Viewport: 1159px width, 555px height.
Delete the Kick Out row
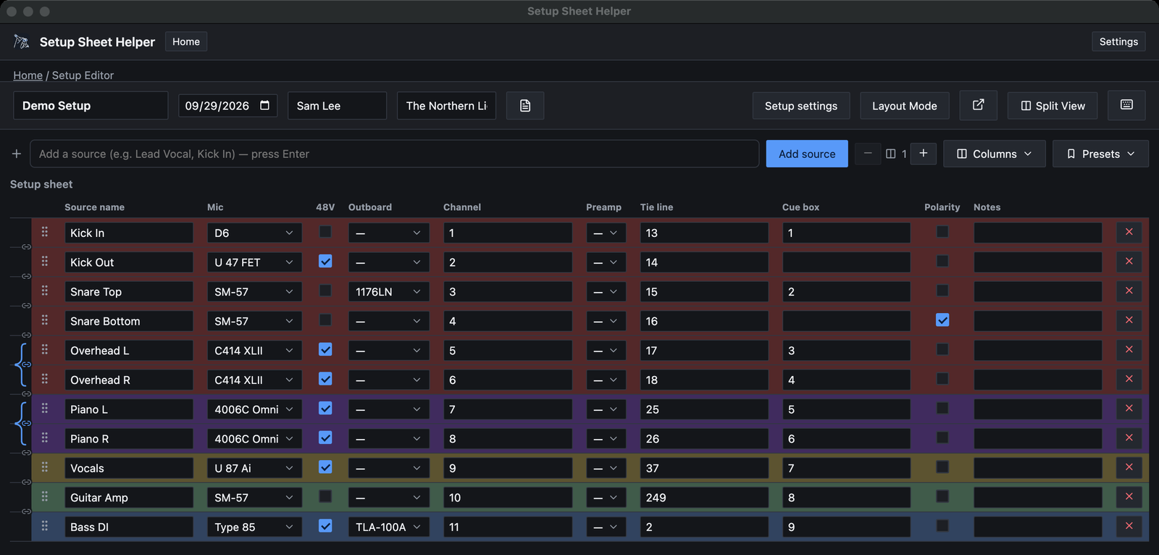pyautogui.click(x=1129, y=262)
